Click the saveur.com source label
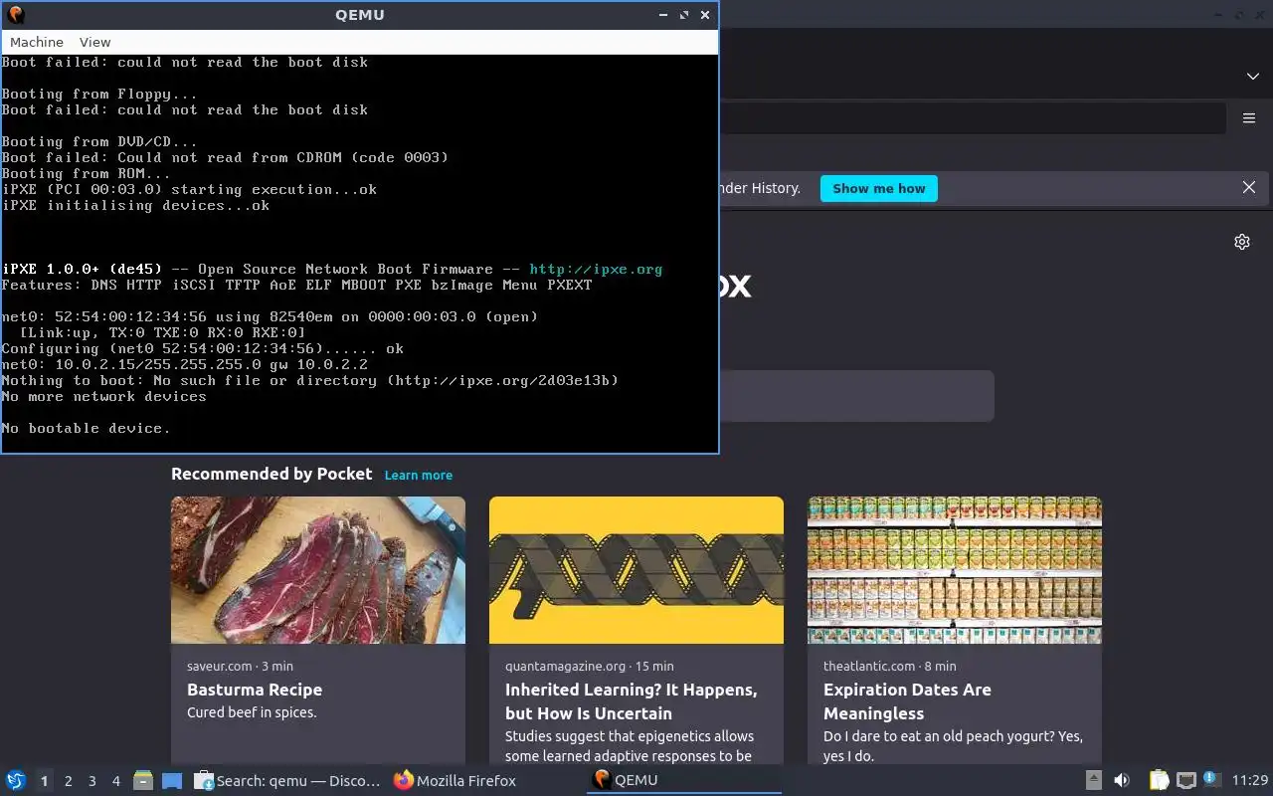 pyautogui.click(x=219, y=666)
